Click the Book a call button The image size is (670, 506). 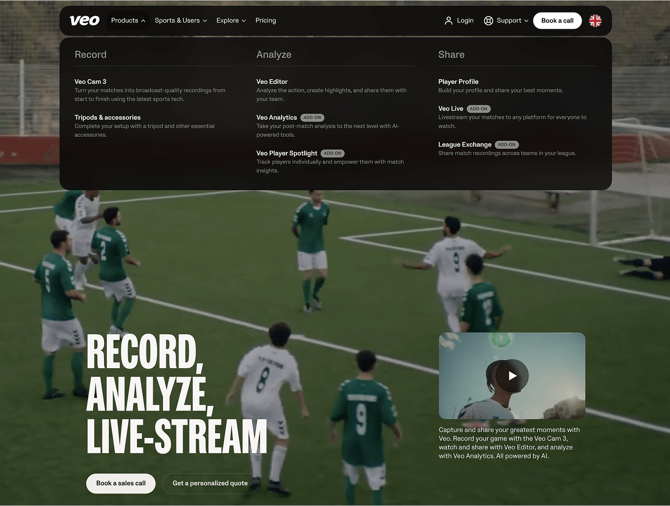click(557, 20)
